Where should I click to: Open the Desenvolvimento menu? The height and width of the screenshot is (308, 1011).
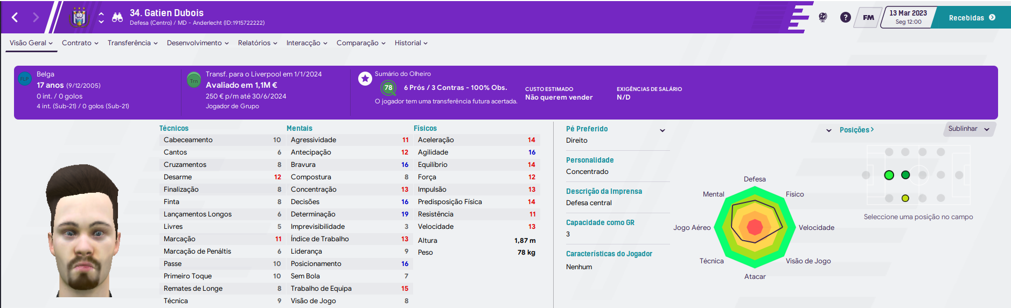(x=198, y=43)
